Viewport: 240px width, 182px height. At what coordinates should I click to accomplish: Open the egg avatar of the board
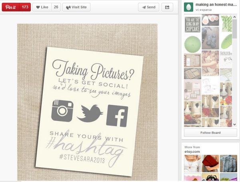click(x=188, y=7)
